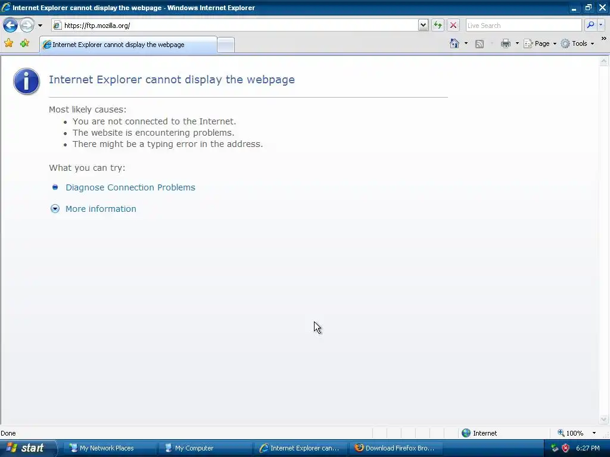The width and height of the screenshot is (610, 457).
Task: Select the 'Internet Explorer cannot display' tab
Action: (129, 45)
